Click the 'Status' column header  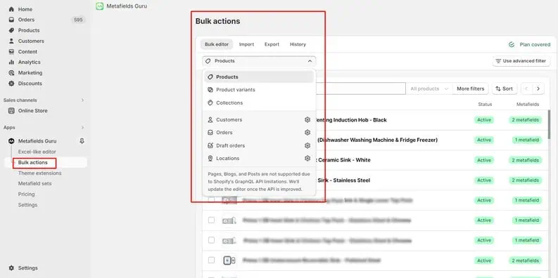(x=485, y=105)
